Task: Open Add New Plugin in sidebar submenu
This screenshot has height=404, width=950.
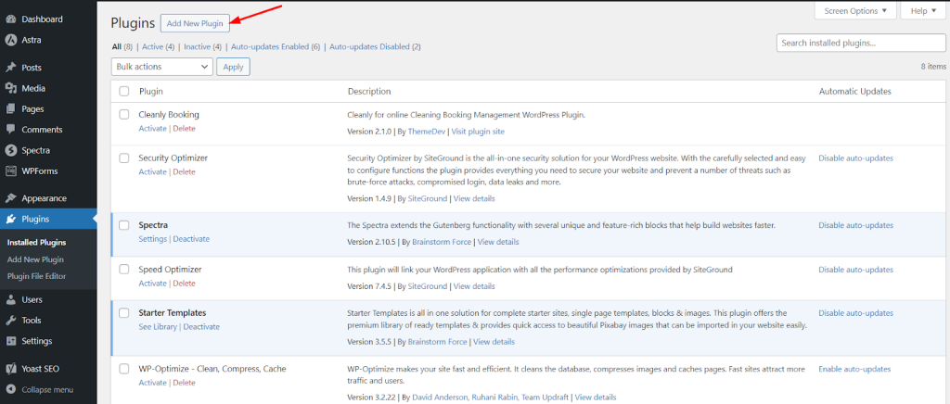Action: click(x=36, y=259)
